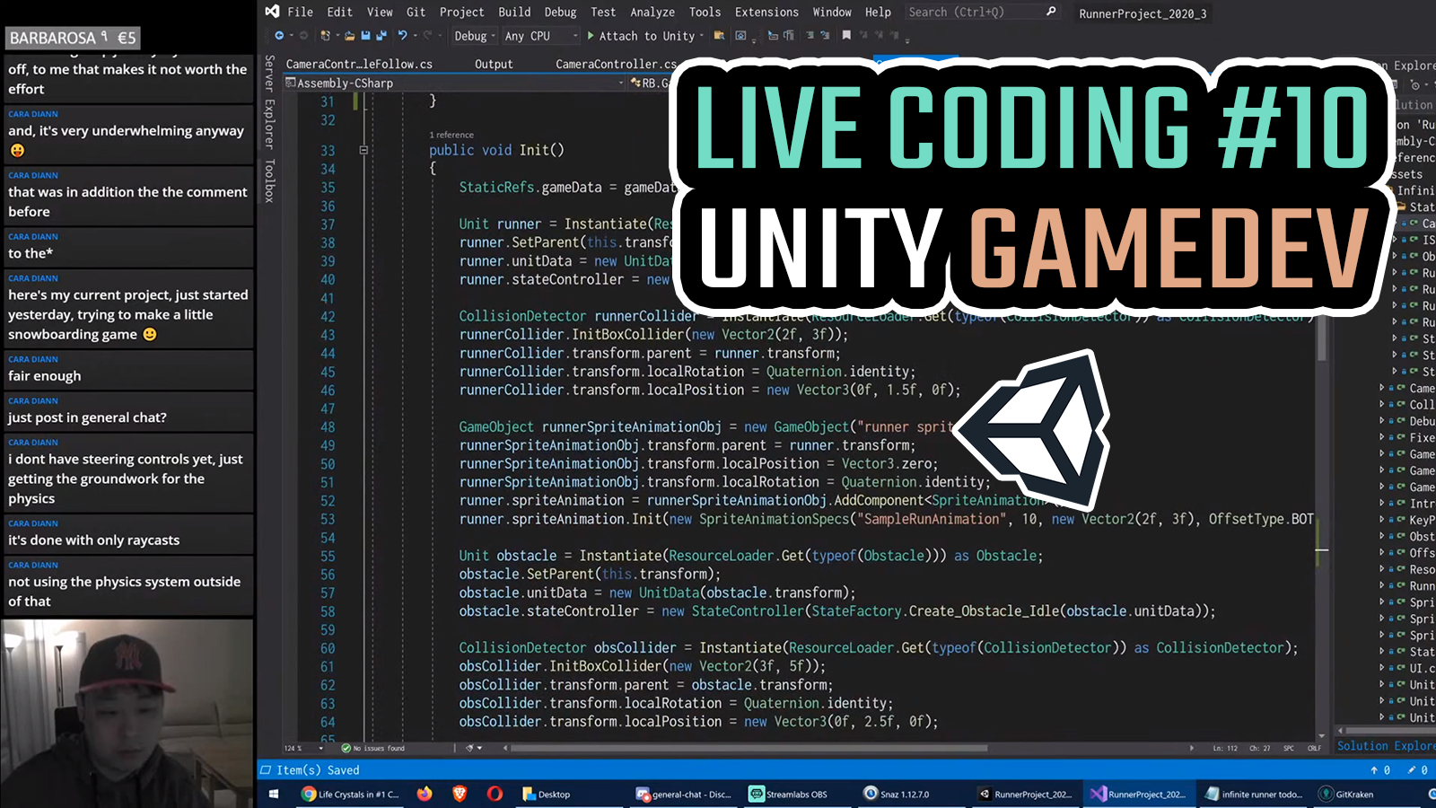Screen dimensions: 1436x808
Task: Click the New Project toolbar icon
Action: 325,36
